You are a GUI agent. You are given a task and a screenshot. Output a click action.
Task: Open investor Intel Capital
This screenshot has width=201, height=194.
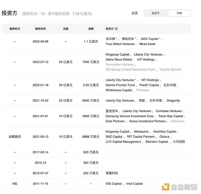(134, 184)
